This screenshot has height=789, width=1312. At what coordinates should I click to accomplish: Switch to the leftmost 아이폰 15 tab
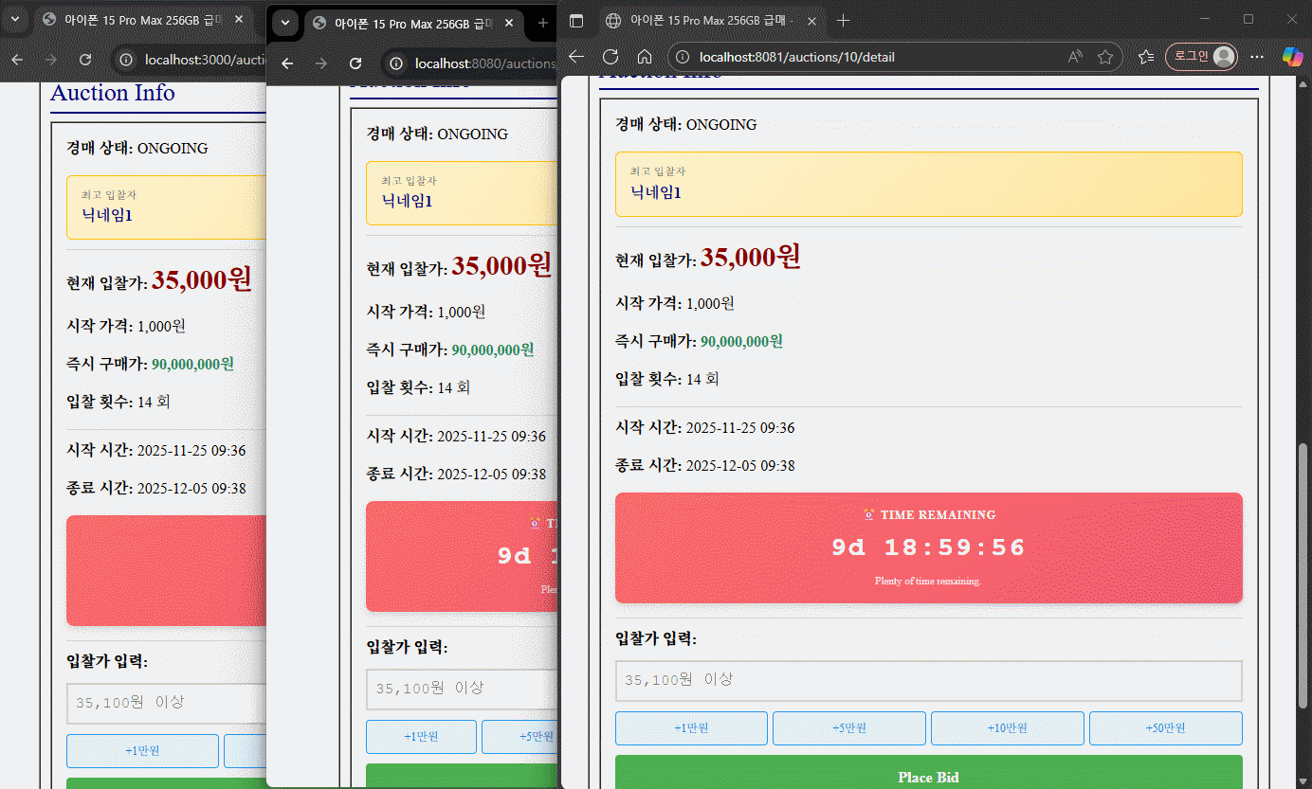(133, 17)
